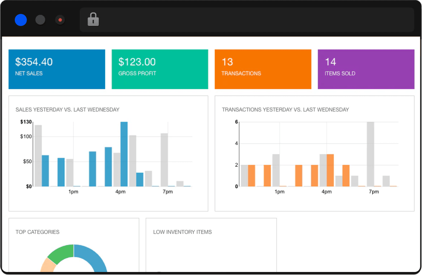Click the 7pm label on transactions chart
Viewport: 422px width, 275px height.
click(374, 192)
